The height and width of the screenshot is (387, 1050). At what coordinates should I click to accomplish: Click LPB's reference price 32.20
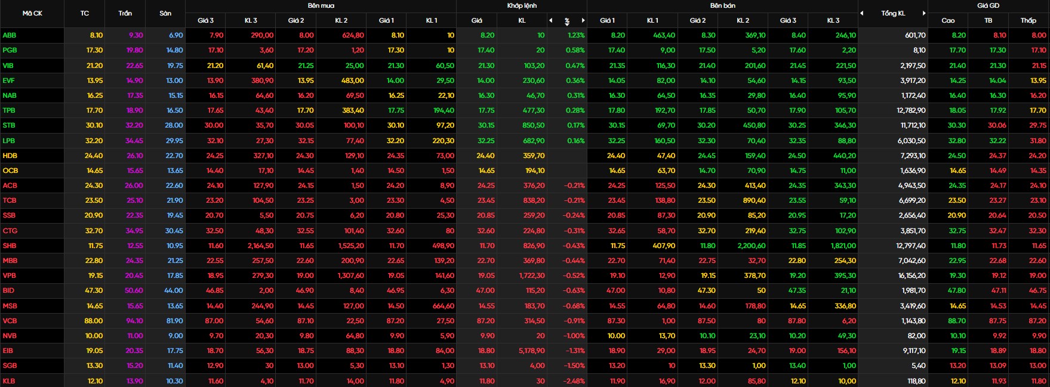click(94, 141)
